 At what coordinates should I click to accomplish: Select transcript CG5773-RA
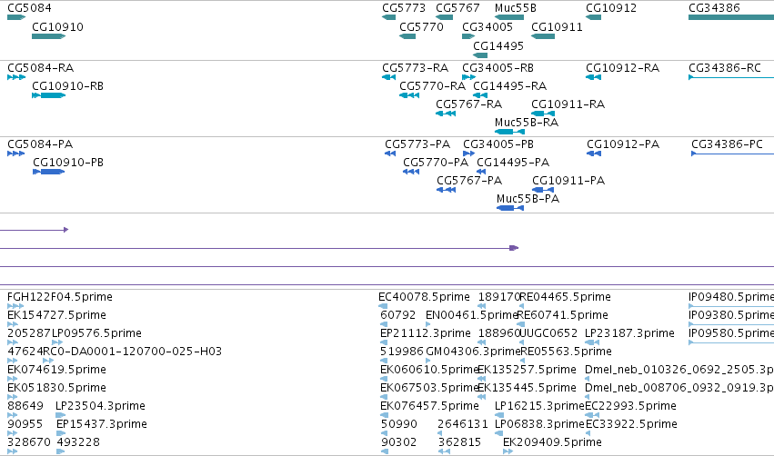click(415, 68)
